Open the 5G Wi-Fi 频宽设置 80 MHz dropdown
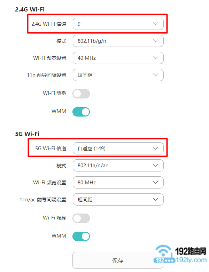 click(118, 183)
